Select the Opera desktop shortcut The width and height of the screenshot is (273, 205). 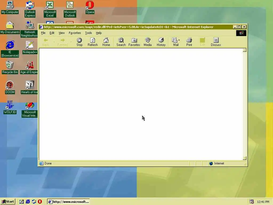tap(90, 7)
